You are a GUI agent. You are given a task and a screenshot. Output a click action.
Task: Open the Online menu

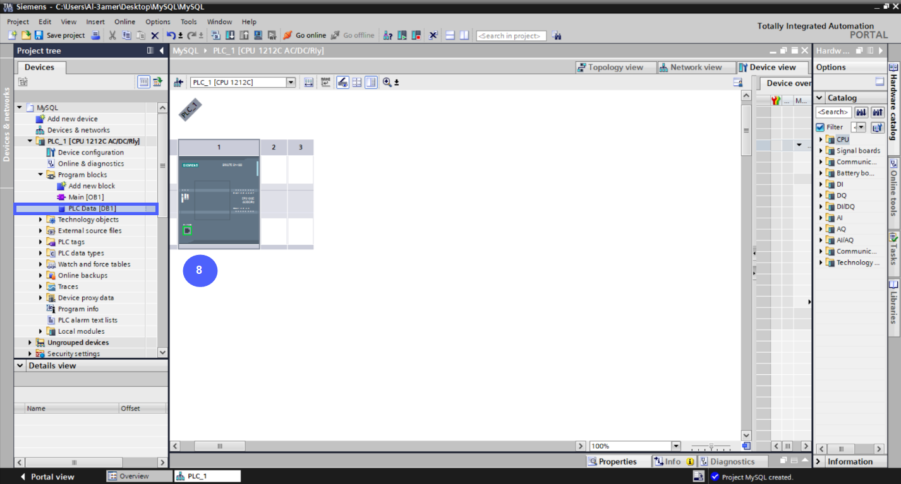tap(125, 21)
